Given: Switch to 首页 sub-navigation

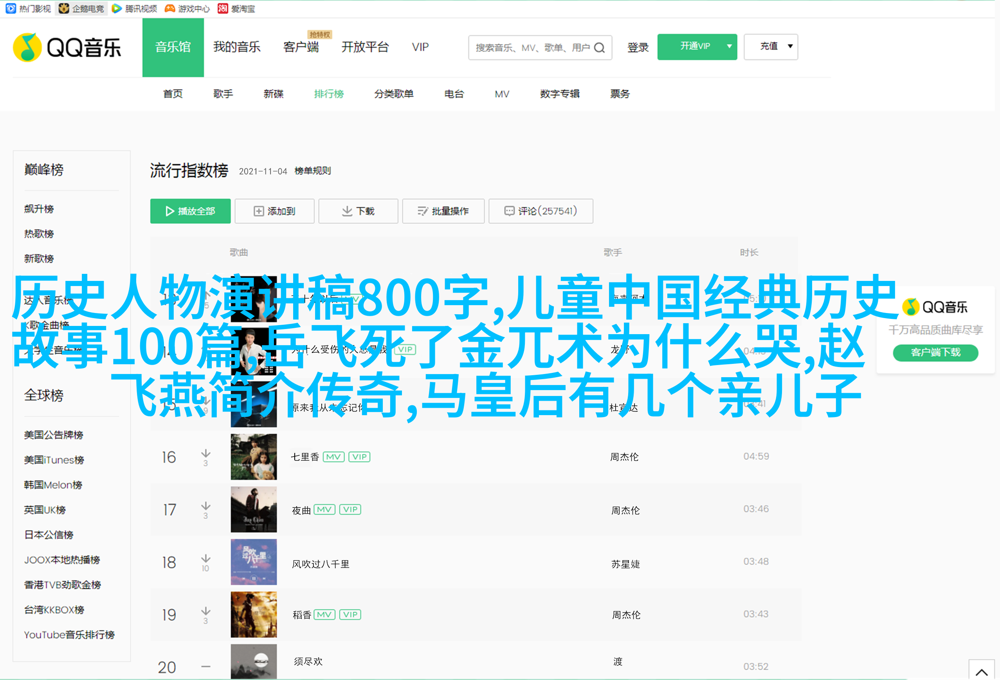Looking at the screenshot, I should (x=173, y=94).
